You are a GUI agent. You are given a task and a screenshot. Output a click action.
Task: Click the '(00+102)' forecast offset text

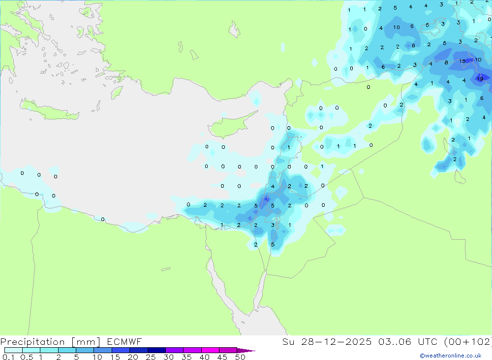[x=468, y=341]
